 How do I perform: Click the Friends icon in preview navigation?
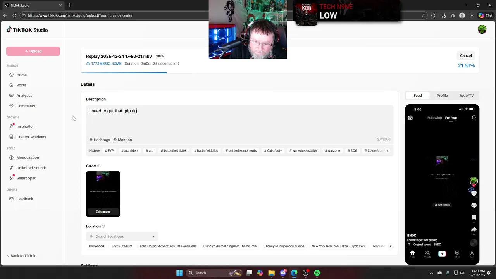point(427,254)
